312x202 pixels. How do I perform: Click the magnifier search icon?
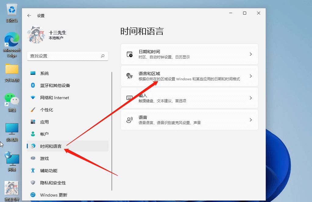click(x=103, y=56)
